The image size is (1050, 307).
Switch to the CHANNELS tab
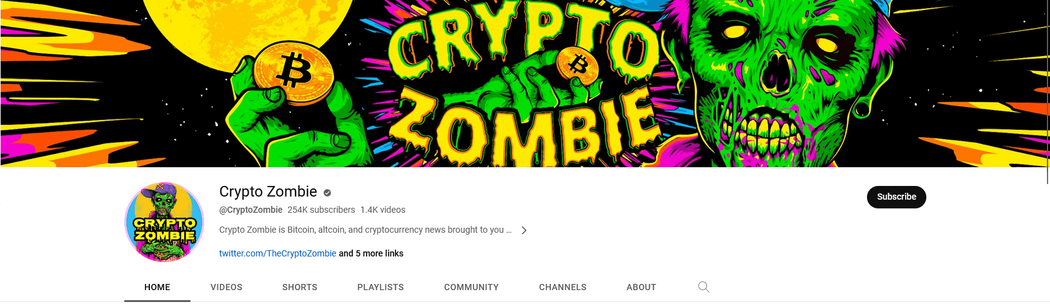tap(563, 287)
